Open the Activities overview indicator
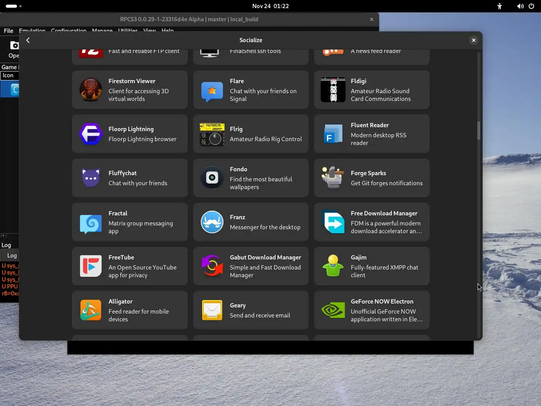Image resolution: width=541 pixels, height=406 pixels. (x=14, y=6)
